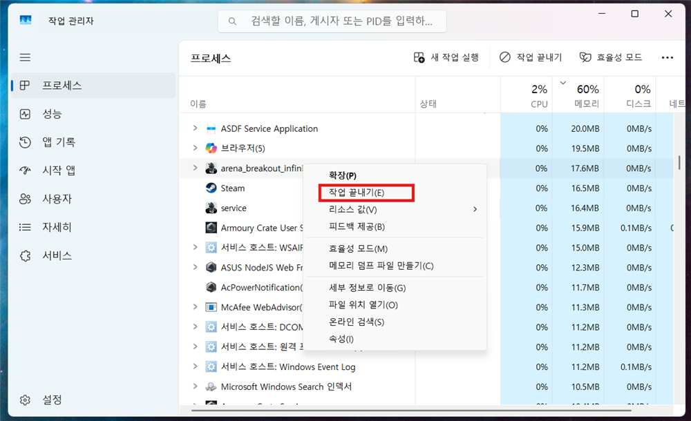Choose 속성(I) in the context menu
691x421 pixels.
[395, 339]
